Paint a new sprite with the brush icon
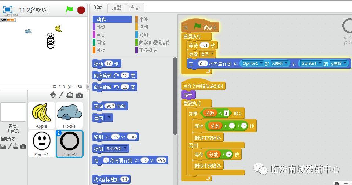352x185 pixels. click(x=61, y=95)
